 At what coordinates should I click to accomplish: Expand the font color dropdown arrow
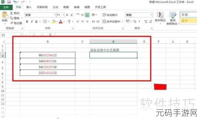coord(64,22)
